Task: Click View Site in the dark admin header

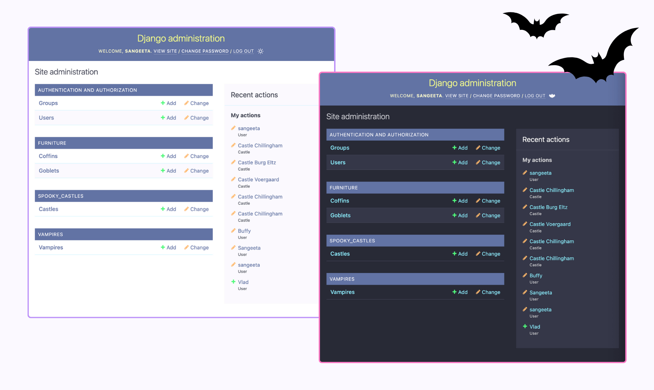Action: [x=457, y=96]
